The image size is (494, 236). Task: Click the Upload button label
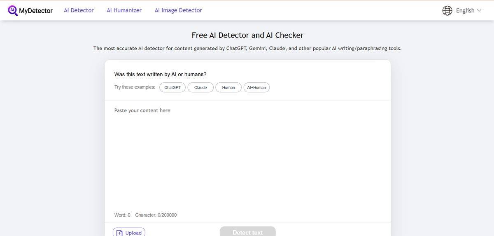(x=133, y=233)
